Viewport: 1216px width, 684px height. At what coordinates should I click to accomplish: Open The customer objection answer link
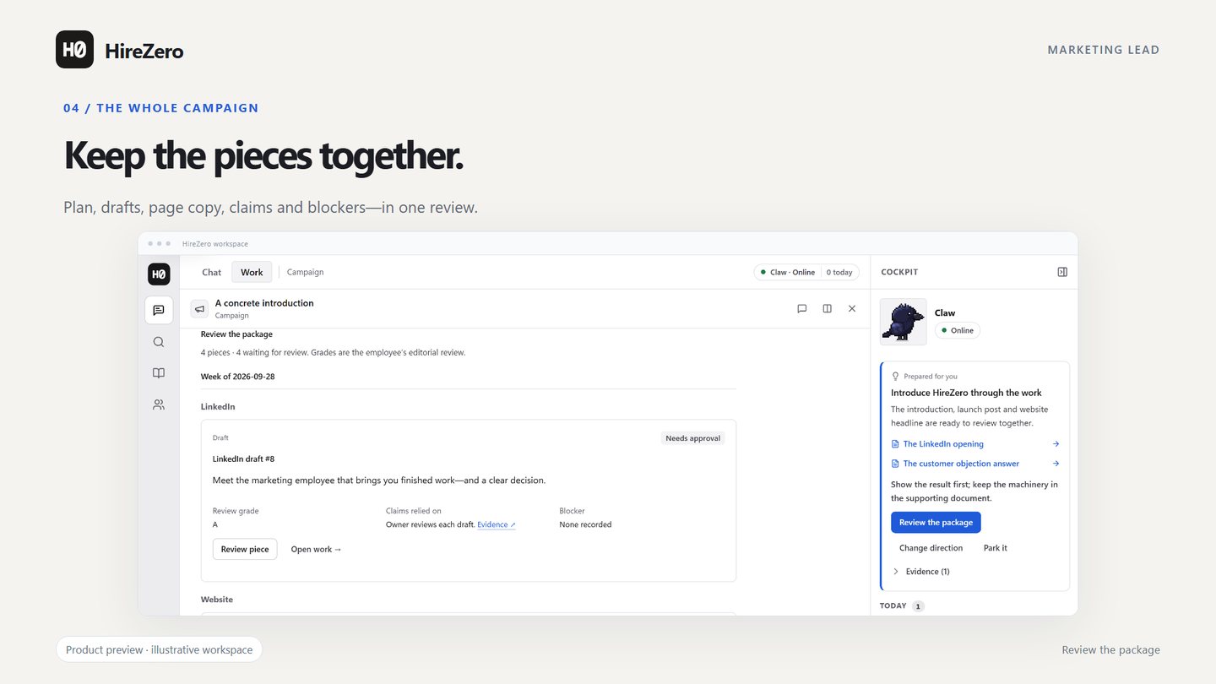coord(960,464)
